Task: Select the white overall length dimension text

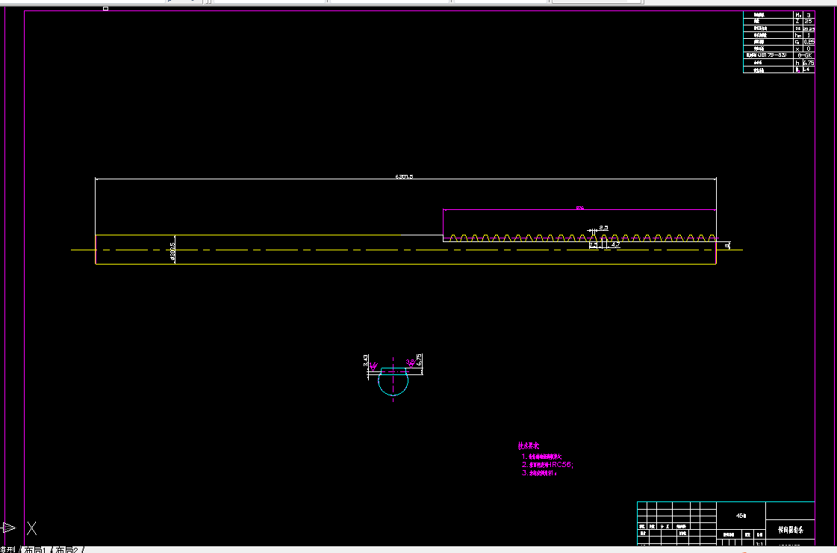Action: pos(404,176)
